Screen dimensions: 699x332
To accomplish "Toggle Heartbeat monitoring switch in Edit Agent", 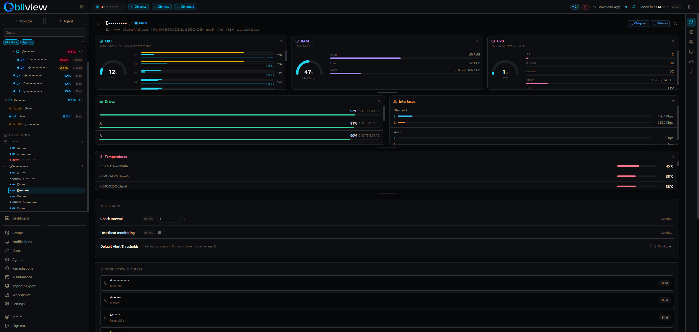I will point(161,232).
